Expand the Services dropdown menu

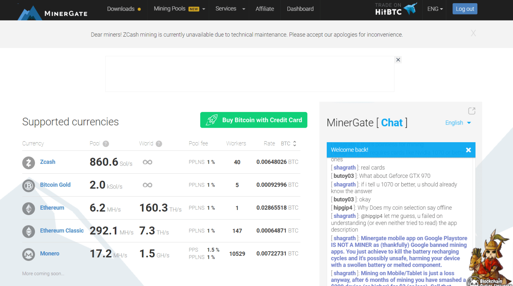(230, 9)
